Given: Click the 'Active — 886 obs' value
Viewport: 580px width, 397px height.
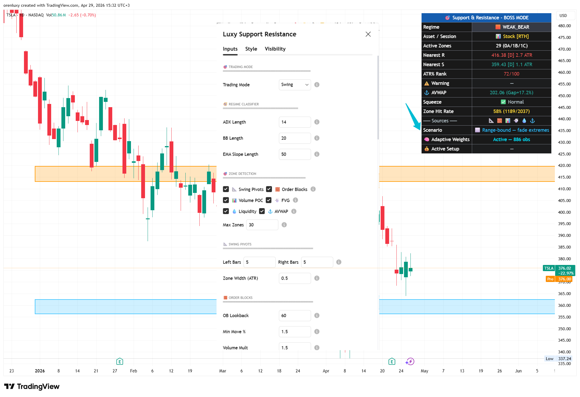Looking at the screenshot, I should click(x=511, y=139).
